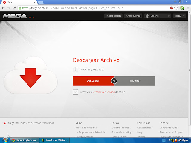The image size is (191, 143).
Task: Click the Crear cuenta button
Action: 133,16
